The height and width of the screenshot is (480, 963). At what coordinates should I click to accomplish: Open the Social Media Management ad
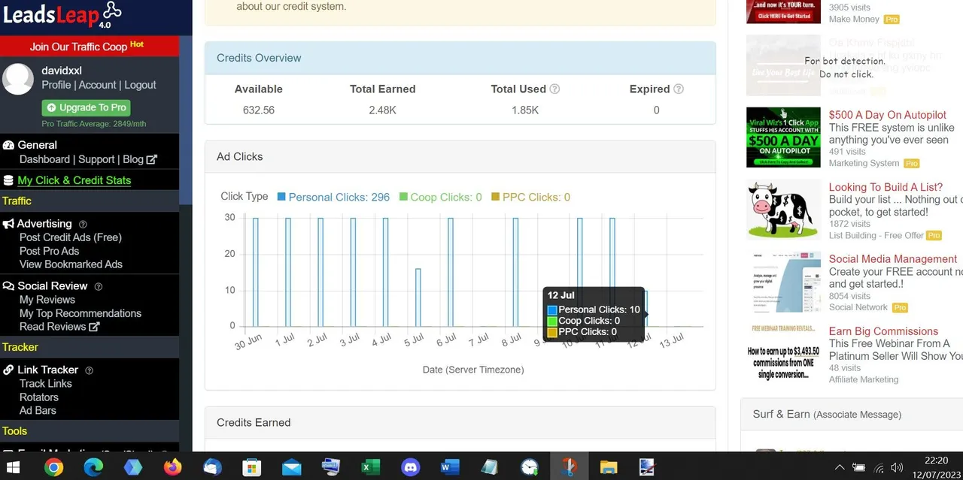tap(893, 259)
